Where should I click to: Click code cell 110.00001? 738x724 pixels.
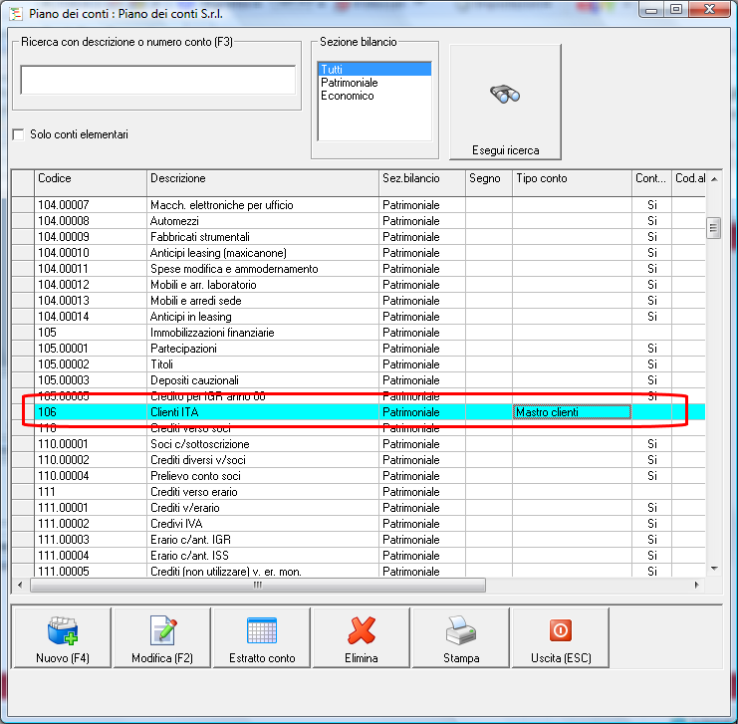(91, 444)
